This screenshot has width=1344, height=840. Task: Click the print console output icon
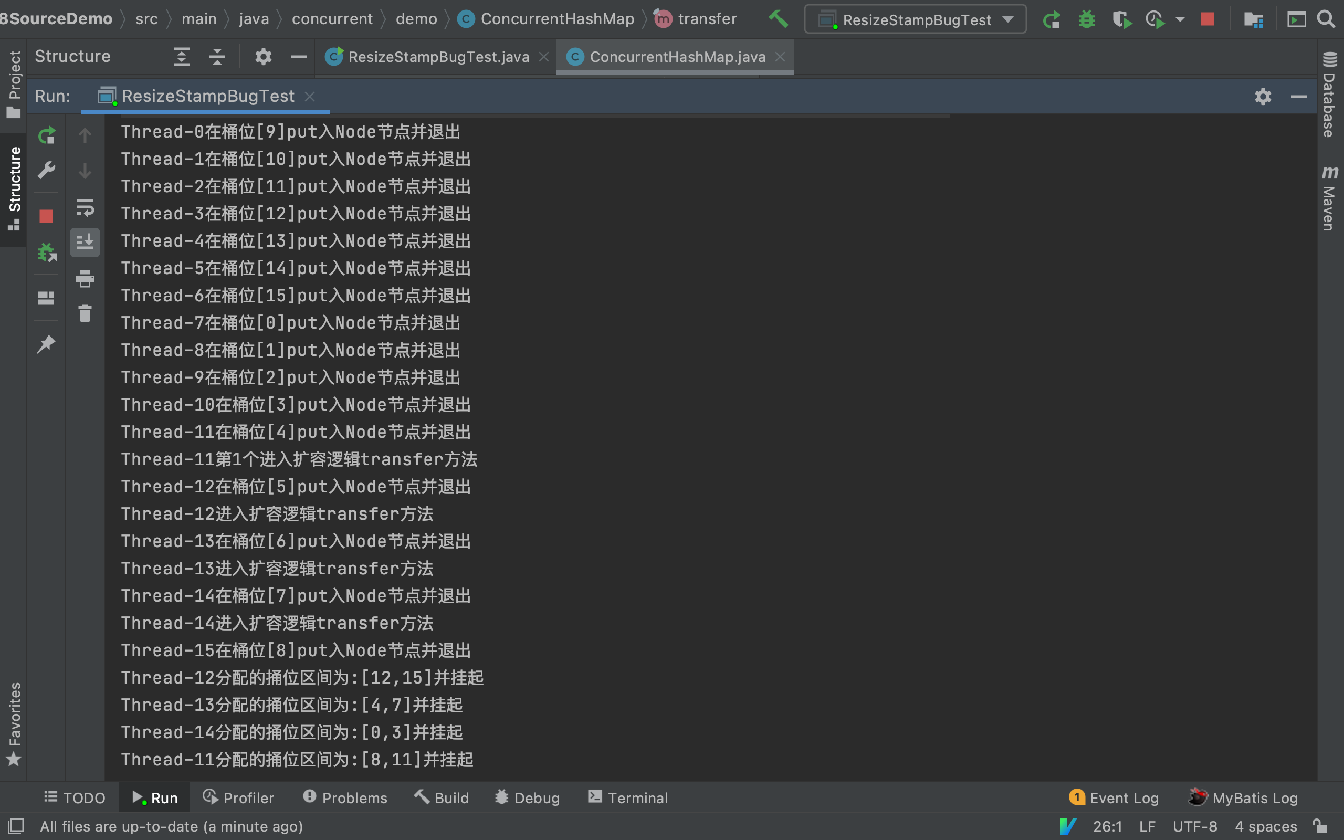pos(85,278)
